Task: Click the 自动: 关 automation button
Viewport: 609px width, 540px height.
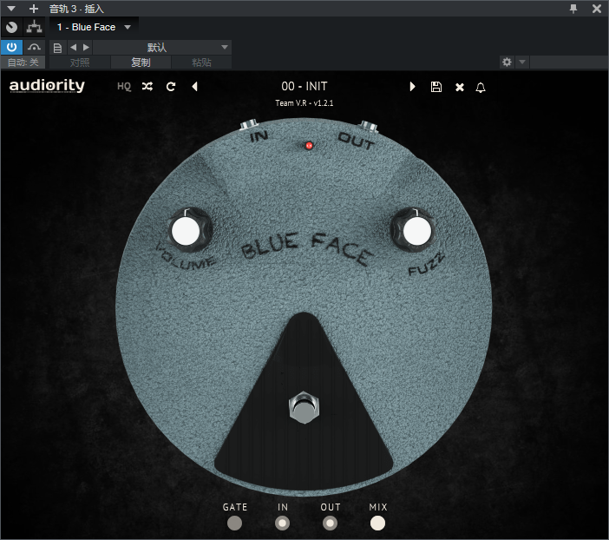Action: click(23, 63)
